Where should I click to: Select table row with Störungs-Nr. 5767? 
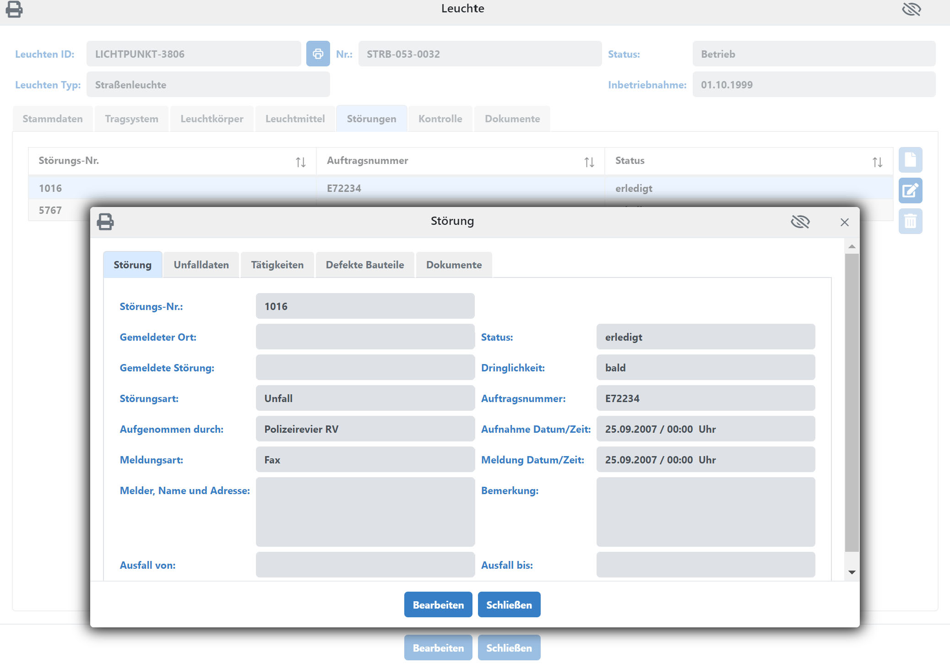[x=50, y=210]
